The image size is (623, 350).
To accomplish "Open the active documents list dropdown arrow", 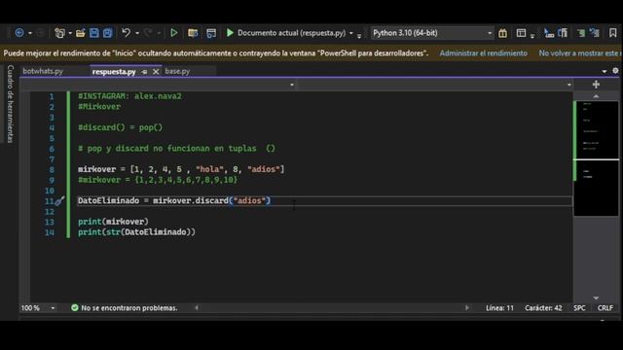I will tap(605, 71).
